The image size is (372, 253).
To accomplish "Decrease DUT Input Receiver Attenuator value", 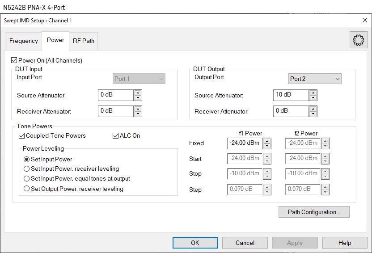I will [x=138, y=113].
